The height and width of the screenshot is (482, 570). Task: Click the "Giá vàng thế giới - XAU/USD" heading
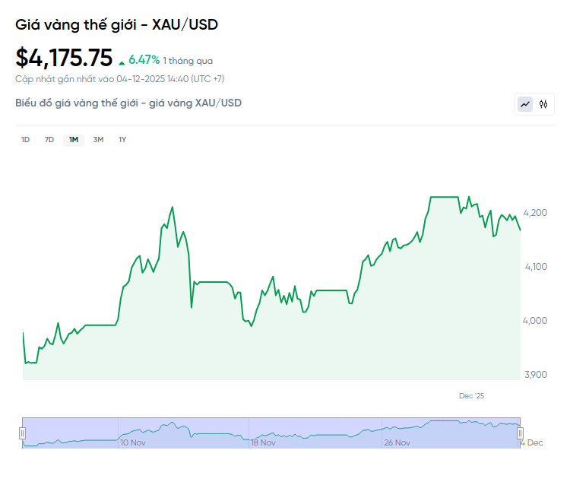[116, 24]
